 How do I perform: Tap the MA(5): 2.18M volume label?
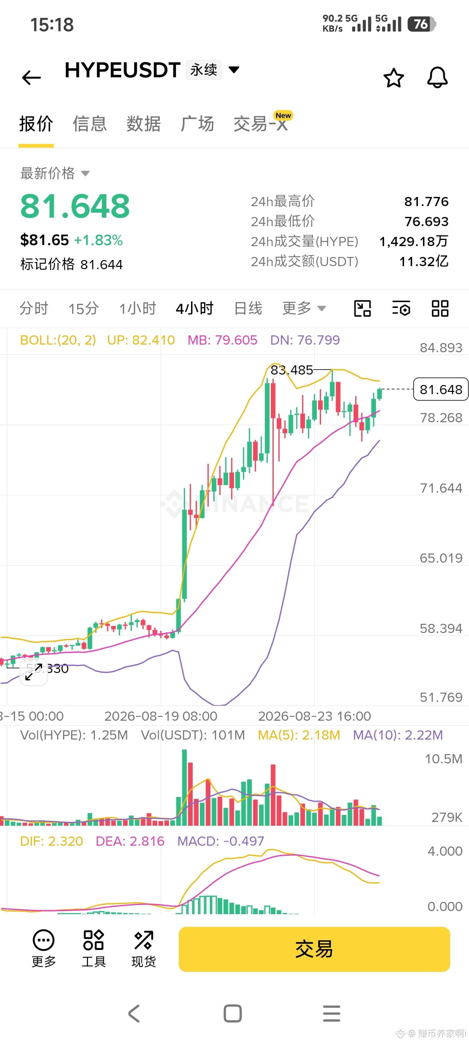(x=299, y=735)
